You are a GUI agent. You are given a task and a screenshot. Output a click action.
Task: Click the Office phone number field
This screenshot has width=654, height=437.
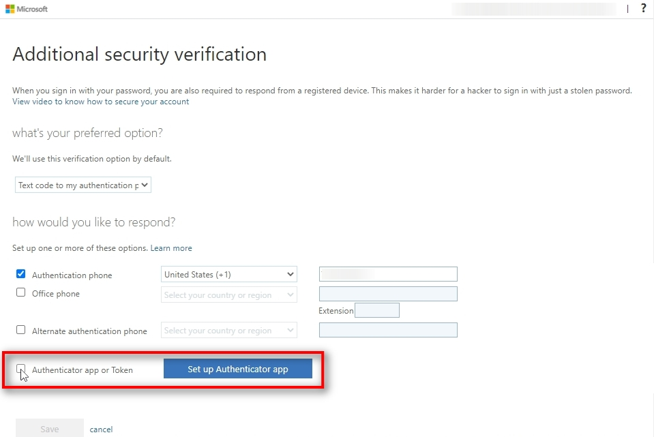(x=388, y=294)
